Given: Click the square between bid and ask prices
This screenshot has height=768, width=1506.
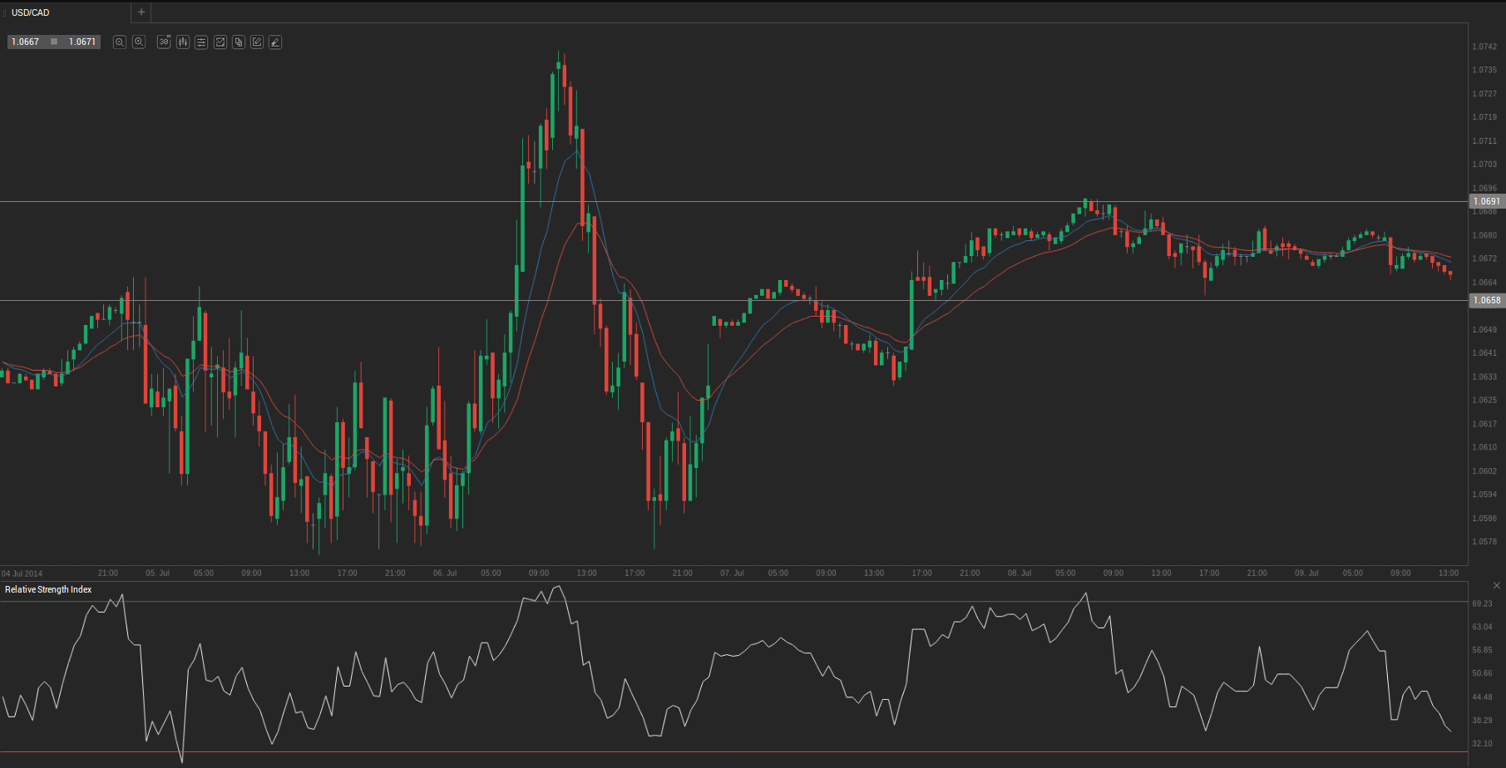Looking at the screenshot, I should coord(54,42).
